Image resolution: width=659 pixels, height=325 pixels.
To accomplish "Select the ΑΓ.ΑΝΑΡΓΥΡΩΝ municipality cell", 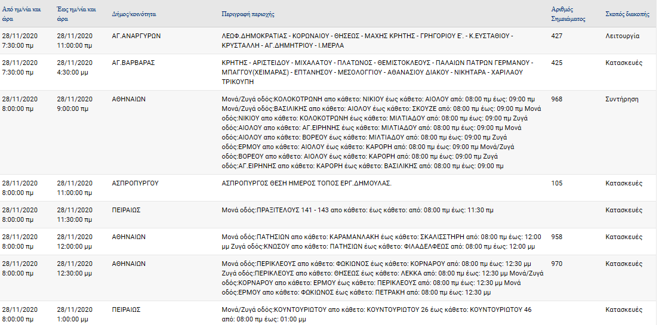I will click(x=136, y=36).
